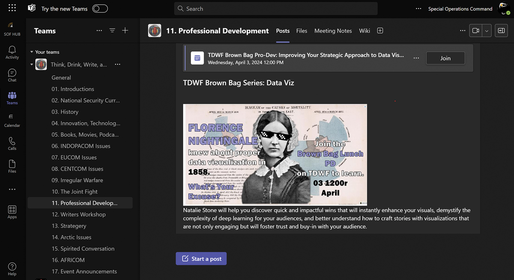Open the Apps store
514x280 pixels.
point(12,212)
